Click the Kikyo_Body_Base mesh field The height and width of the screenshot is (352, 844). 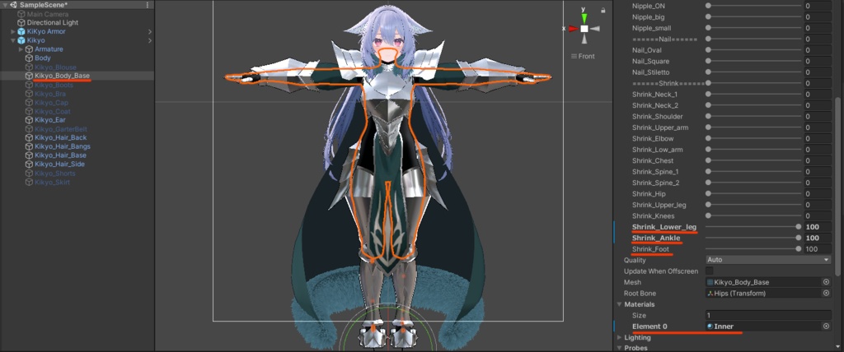(763, 282)
